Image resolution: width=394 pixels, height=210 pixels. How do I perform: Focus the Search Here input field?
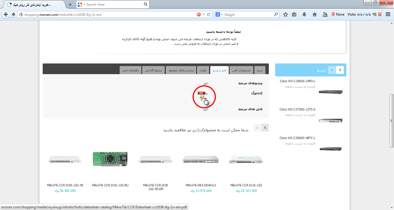tap(114, 5)
